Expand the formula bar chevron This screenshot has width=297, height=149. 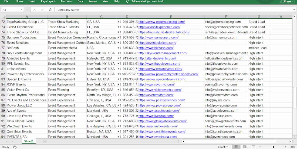(x=293, y=9)
